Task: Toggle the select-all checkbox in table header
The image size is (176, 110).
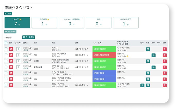Action: (6, 43)
